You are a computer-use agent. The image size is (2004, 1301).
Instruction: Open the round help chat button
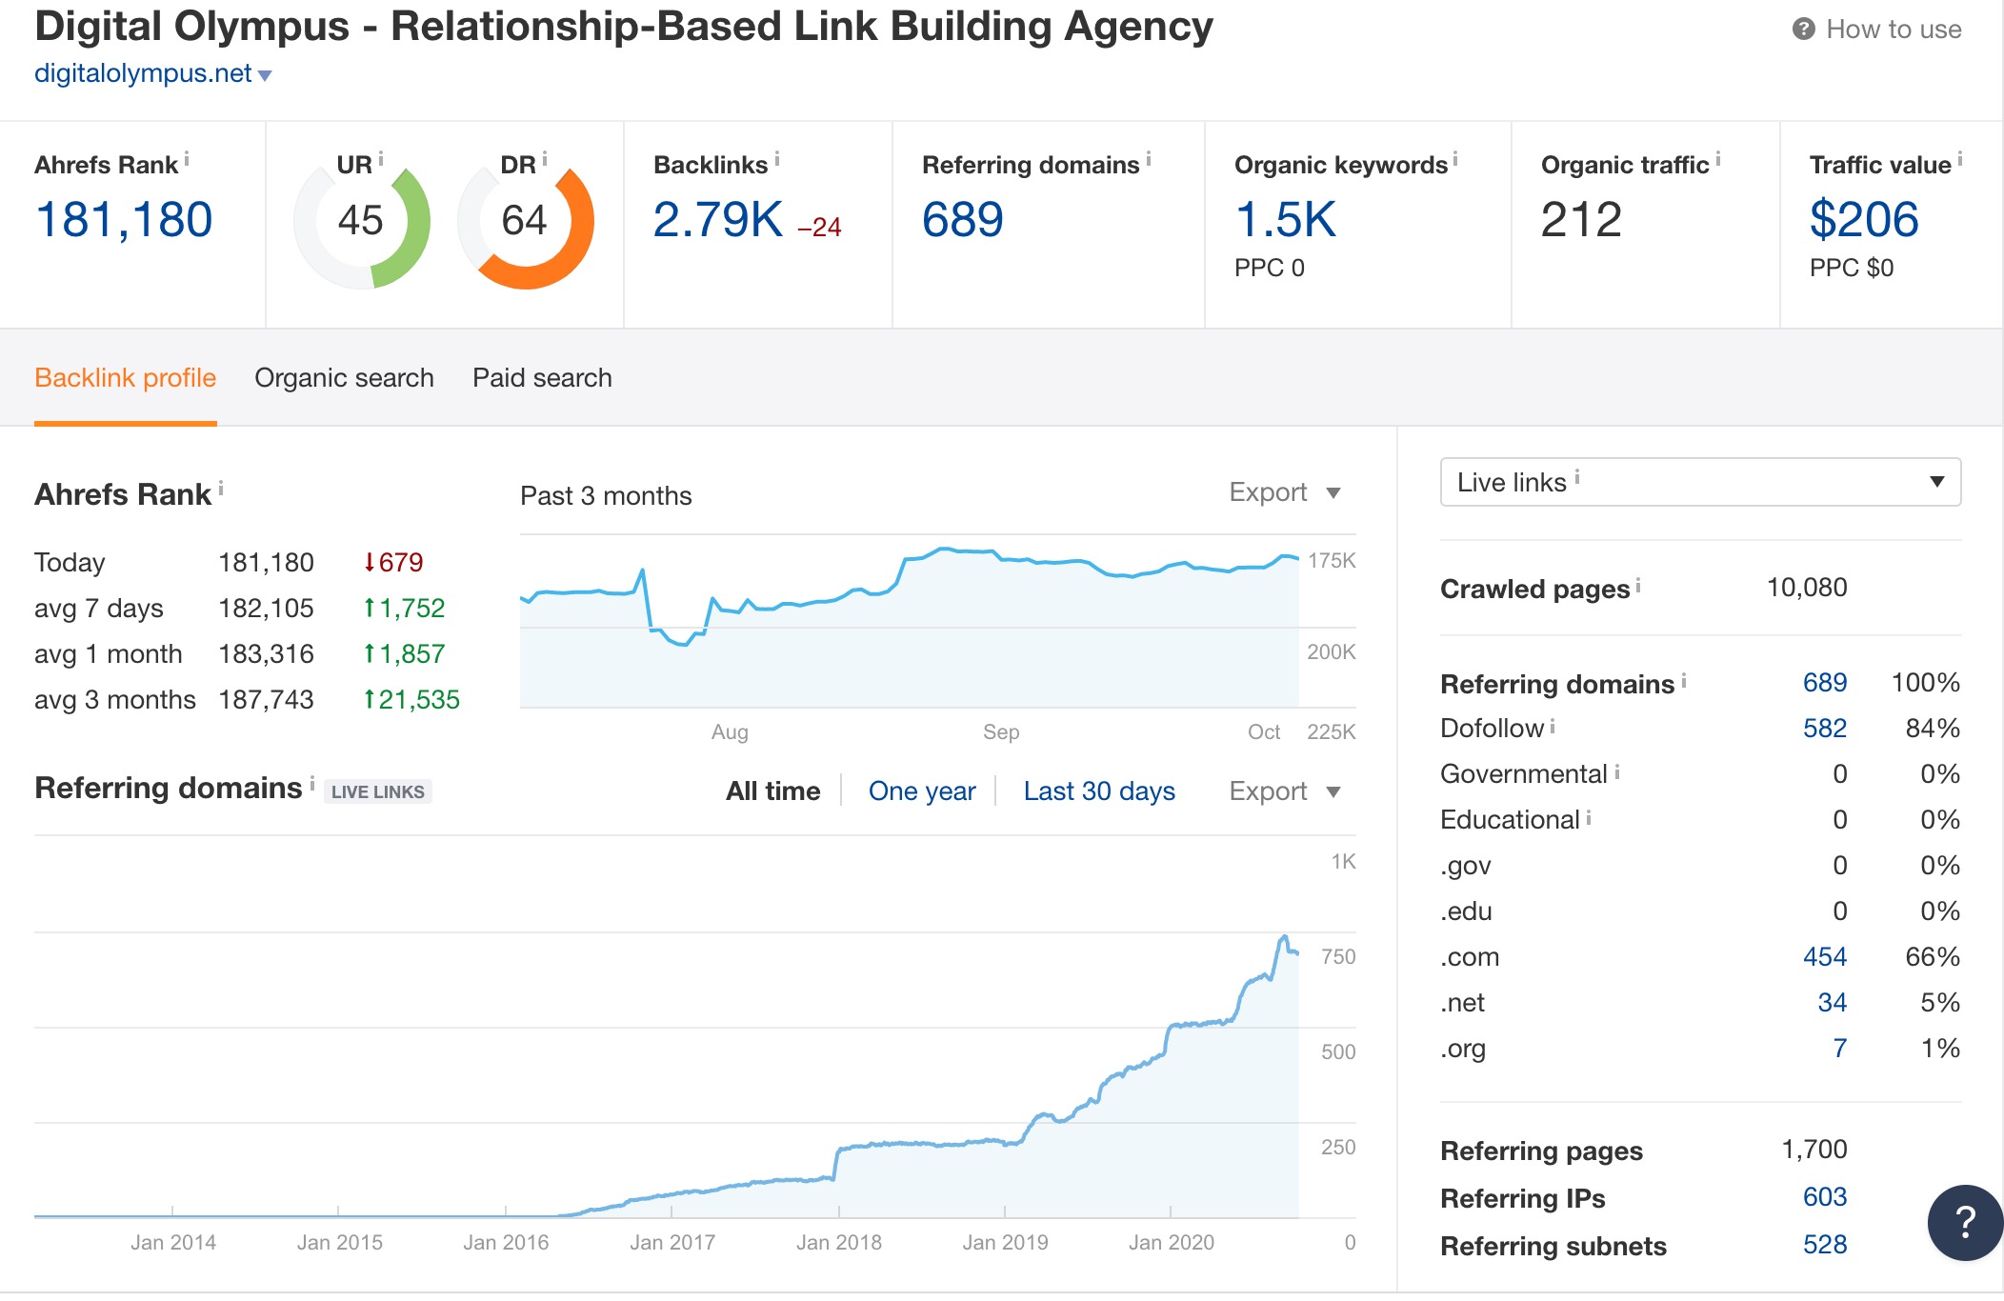(x=1965, y=1223)
